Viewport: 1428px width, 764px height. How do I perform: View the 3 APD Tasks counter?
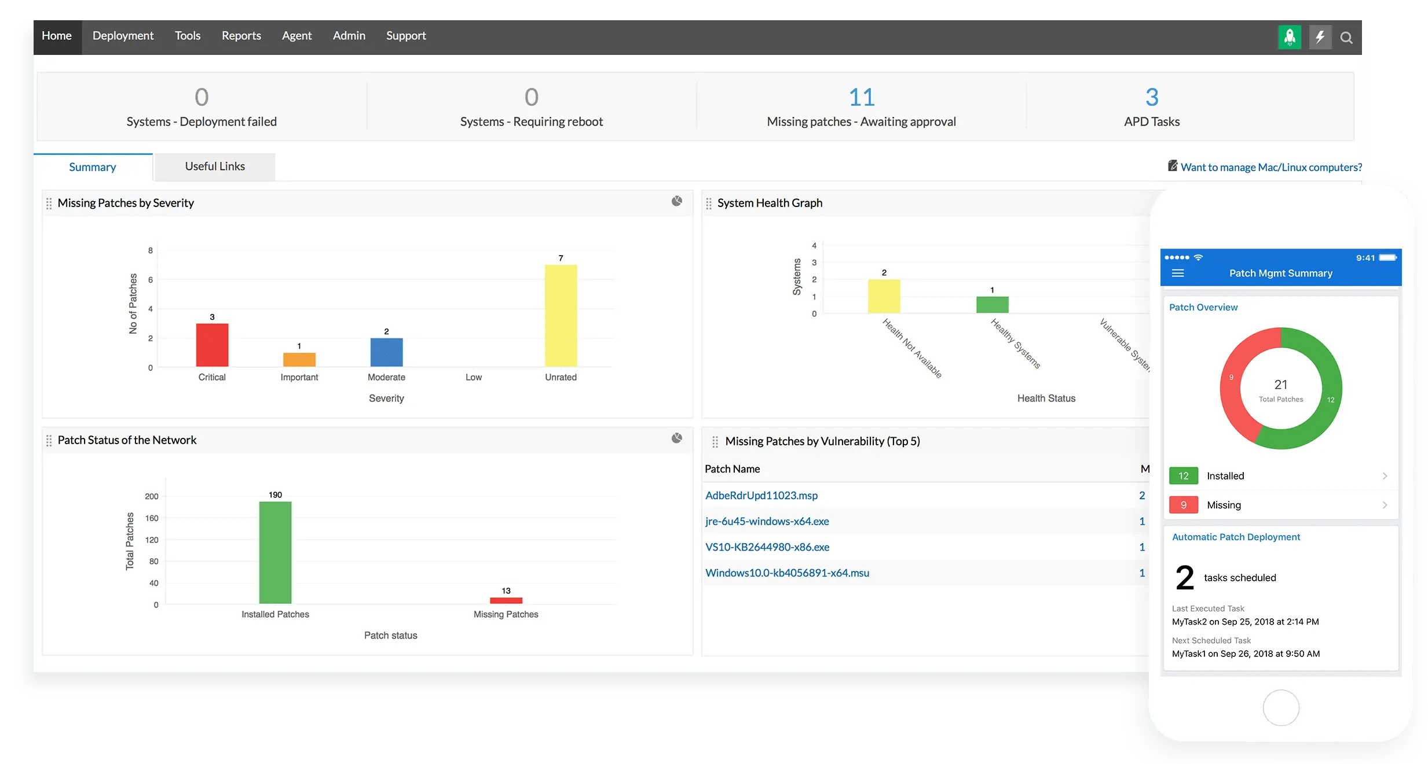1151,107
